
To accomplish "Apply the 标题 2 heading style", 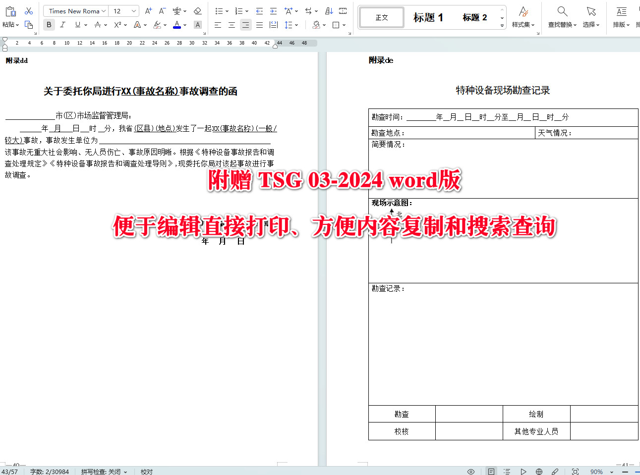I will tap(474, 17).
